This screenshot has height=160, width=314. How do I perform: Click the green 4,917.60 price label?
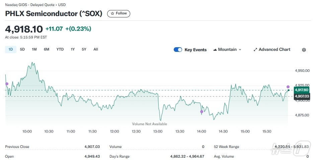[301, 90]
